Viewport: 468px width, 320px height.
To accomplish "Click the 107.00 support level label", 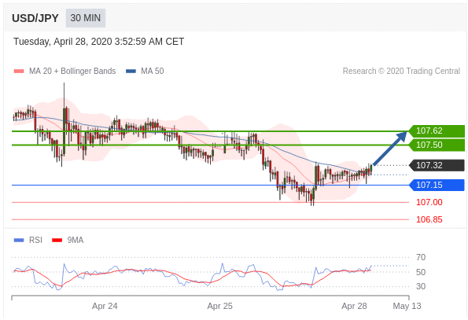I will [429, 202].
